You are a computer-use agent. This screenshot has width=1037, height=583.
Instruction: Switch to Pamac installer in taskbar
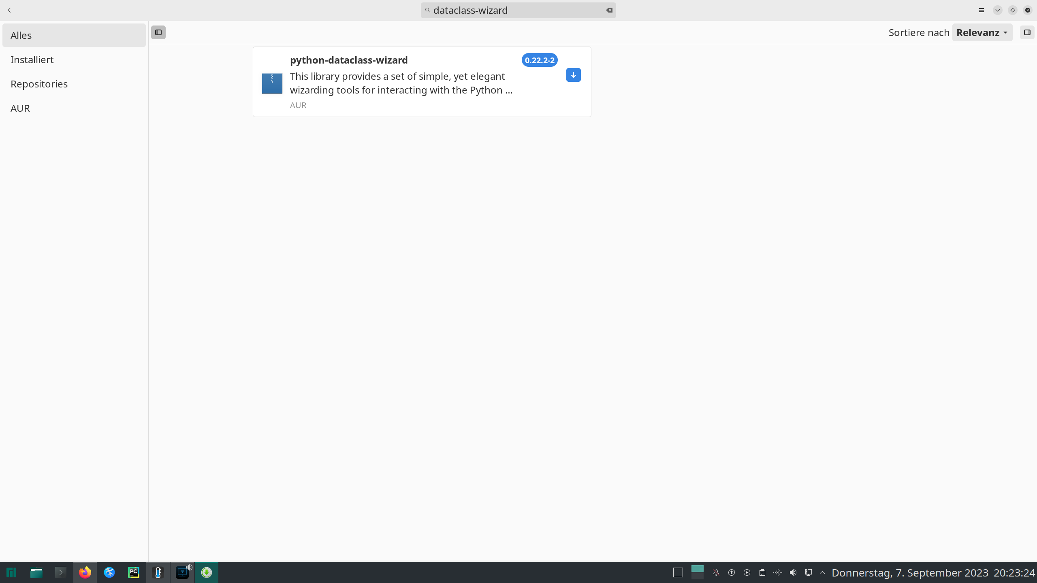(207, 572)
